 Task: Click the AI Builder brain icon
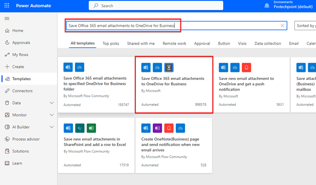(7, 127)
